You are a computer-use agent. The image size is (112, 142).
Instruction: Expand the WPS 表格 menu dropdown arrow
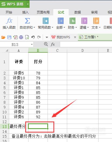[28, 4]
